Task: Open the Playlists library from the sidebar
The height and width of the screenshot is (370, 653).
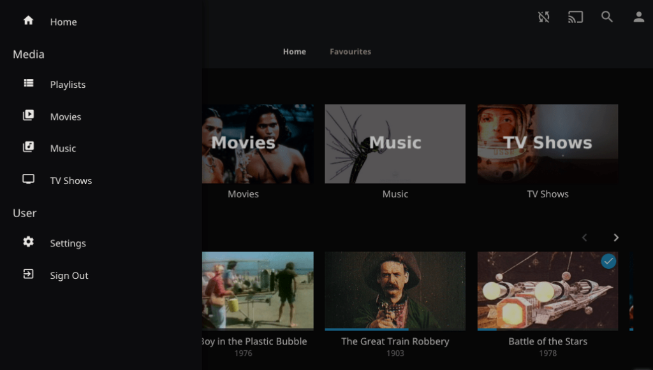Action: tap(67, 84)
